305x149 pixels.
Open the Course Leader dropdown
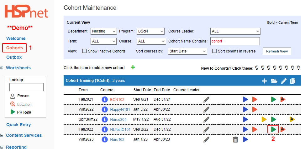(x=235, y=31)
